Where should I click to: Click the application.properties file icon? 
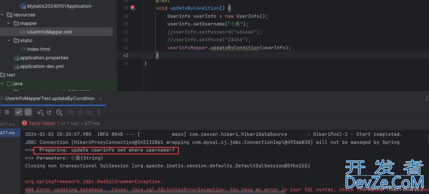click(x=17, y=58)
